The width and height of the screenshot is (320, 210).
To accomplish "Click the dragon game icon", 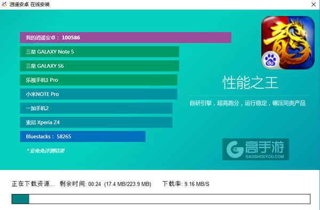I will (288, 43).
